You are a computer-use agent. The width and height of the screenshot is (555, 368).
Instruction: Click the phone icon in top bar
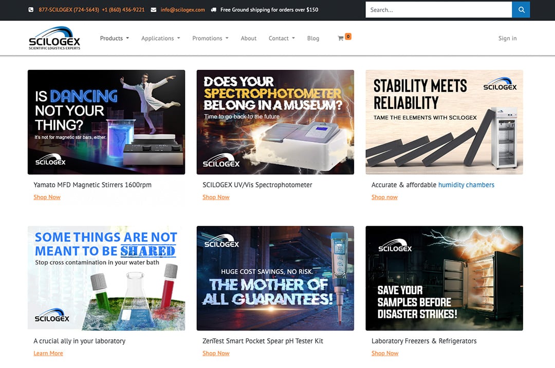point(31,10)
